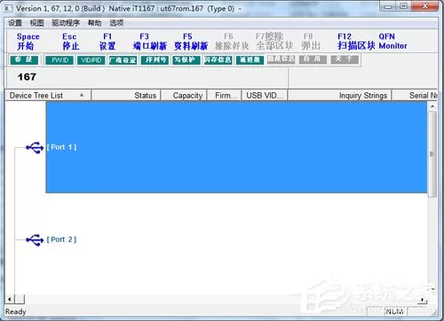Screen dimensions: 444x321
Task: Click the 写保护 write protect button
Action: click(x=186, y=60)
